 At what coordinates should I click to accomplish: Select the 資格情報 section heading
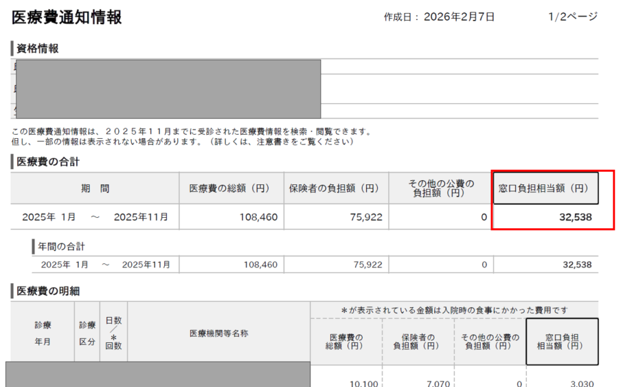tap(37, 48)
